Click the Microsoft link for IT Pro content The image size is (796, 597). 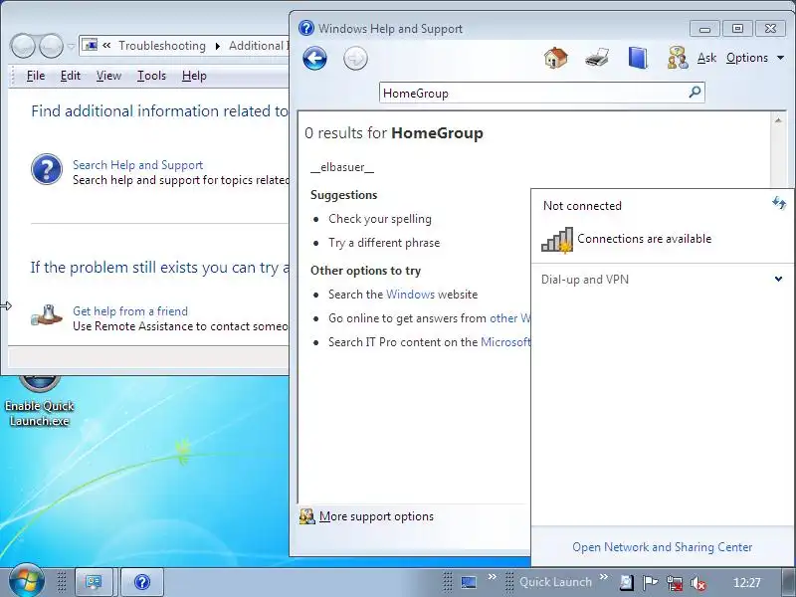(x=505, y=342)
